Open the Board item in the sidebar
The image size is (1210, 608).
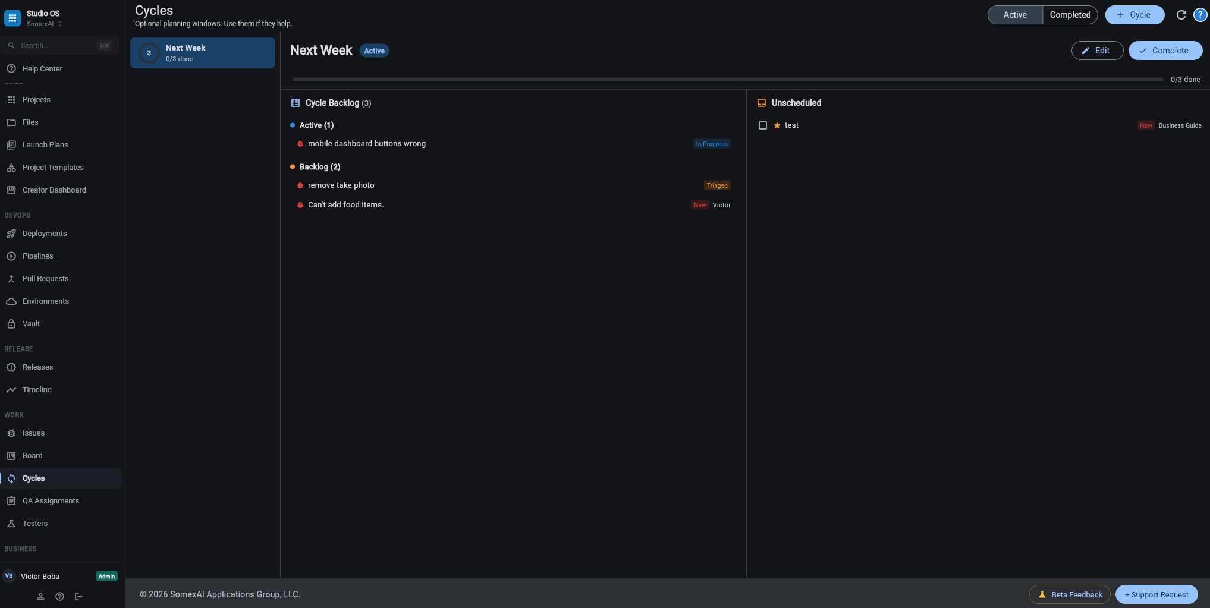[x=33, y=455]
